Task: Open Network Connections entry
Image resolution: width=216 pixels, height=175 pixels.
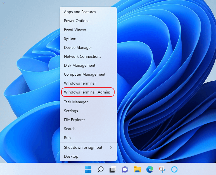Action: [x=88, y=57]
